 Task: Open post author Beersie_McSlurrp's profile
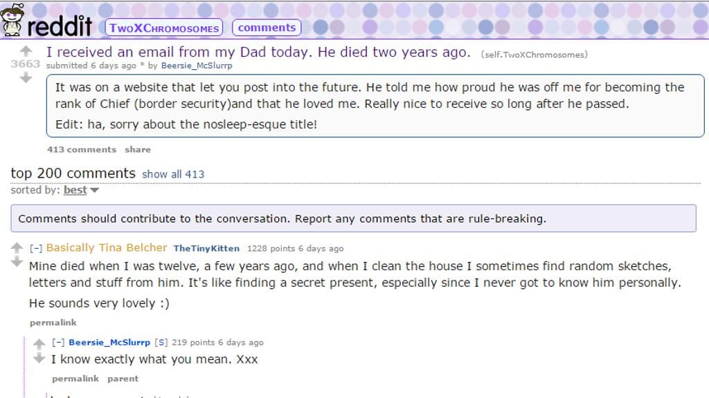(197, 66)
